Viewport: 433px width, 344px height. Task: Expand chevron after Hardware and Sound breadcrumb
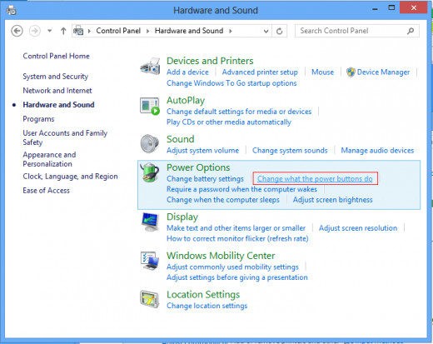point(231,31)
